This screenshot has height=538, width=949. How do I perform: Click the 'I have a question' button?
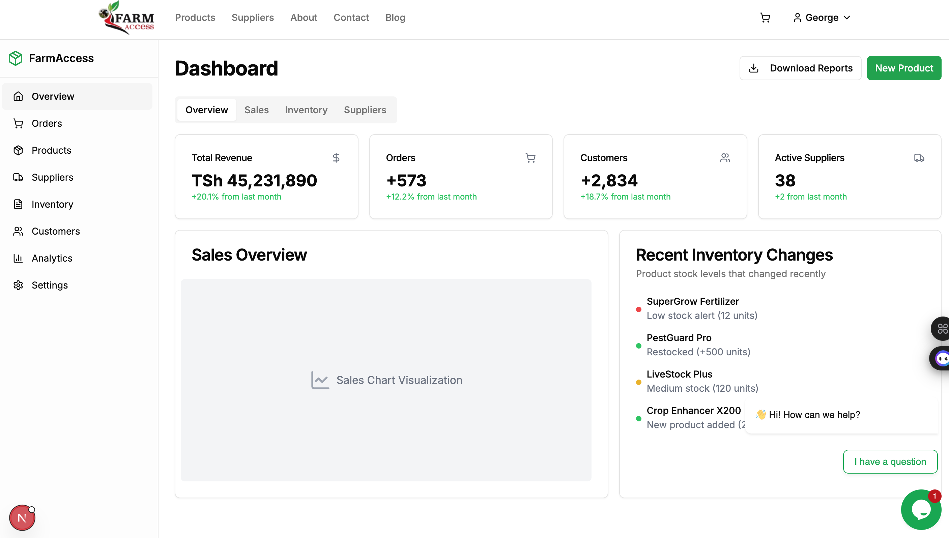[x=890, y=461]
